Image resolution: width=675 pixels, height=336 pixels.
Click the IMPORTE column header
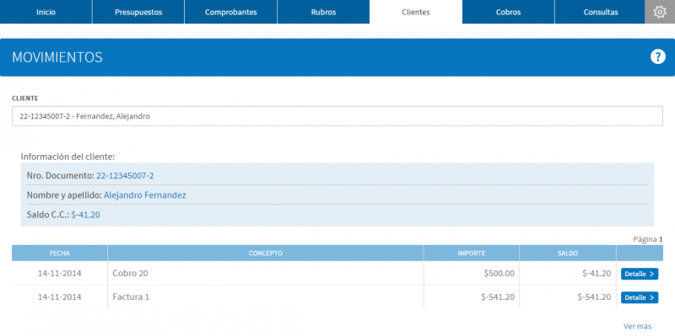tap(472, 253)
